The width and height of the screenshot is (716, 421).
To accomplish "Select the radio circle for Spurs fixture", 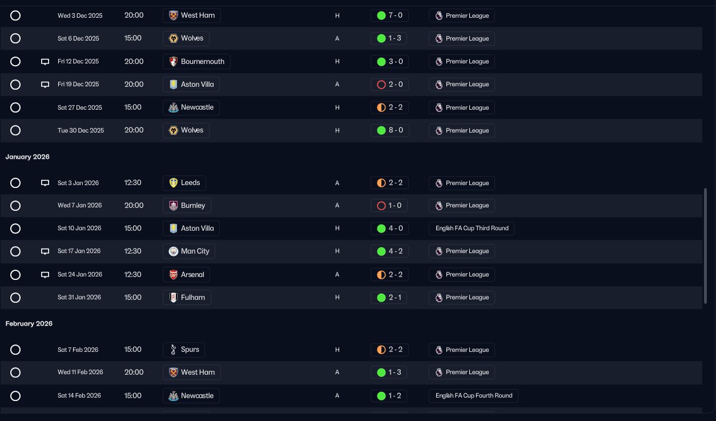I will click(15, 350).
